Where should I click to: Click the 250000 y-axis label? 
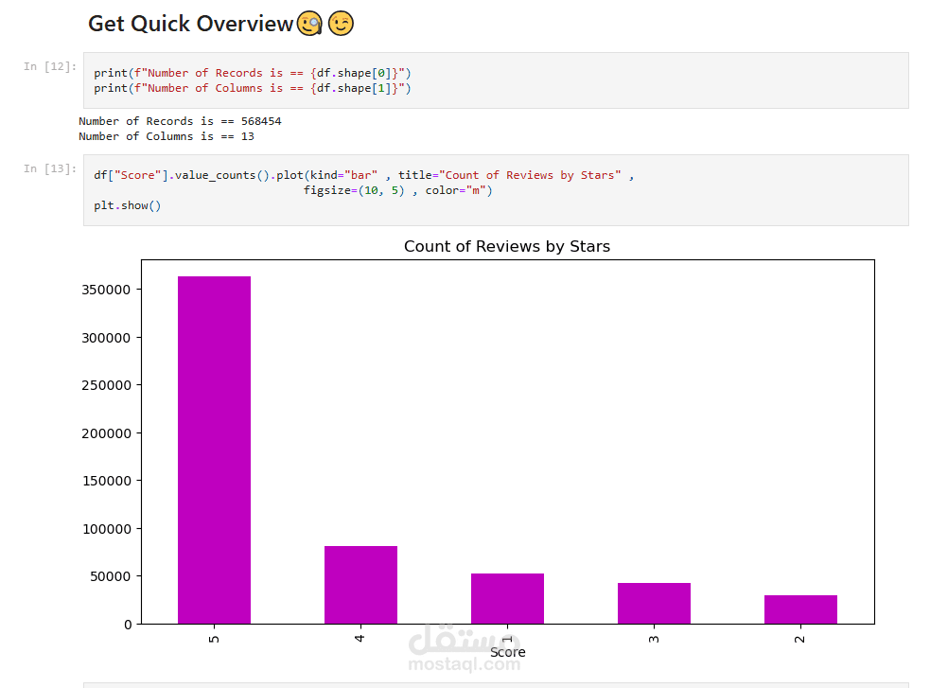106,385
